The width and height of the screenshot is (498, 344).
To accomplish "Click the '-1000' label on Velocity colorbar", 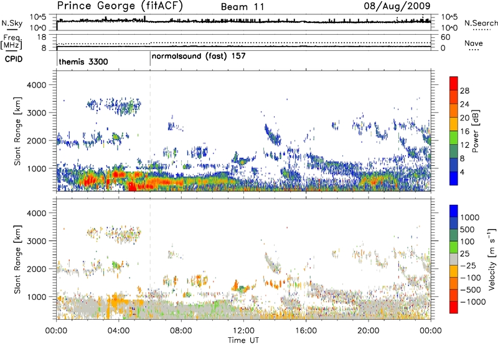I will tap(472, 302).
